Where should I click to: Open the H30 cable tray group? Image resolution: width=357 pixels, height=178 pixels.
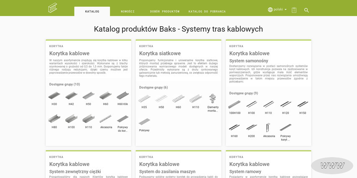(54, 98)
